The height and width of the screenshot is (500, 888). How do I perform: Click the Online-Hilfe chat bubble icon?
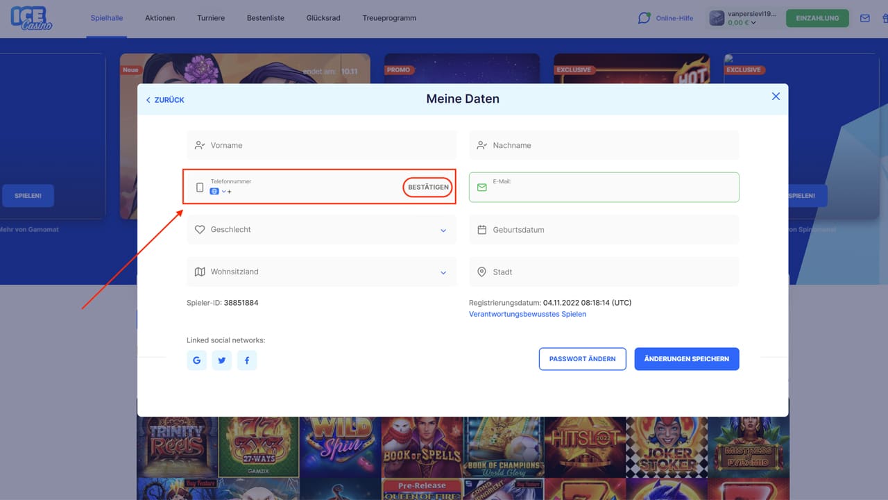(644, 18)
